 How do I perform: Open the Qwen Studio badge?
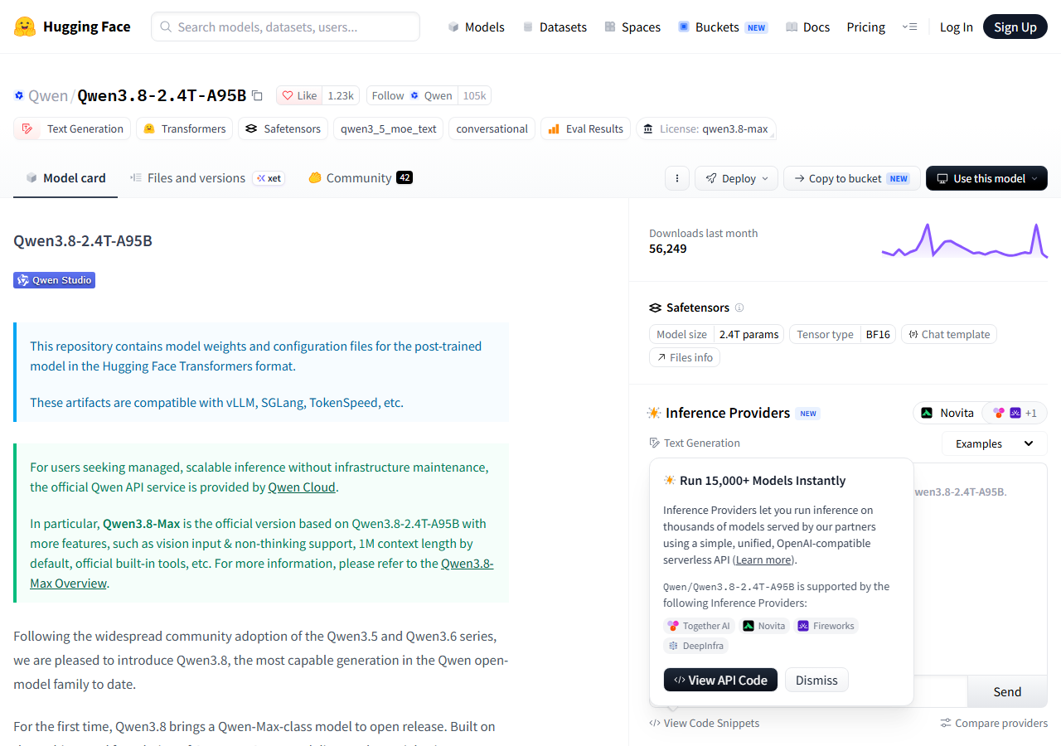[55, 280]
